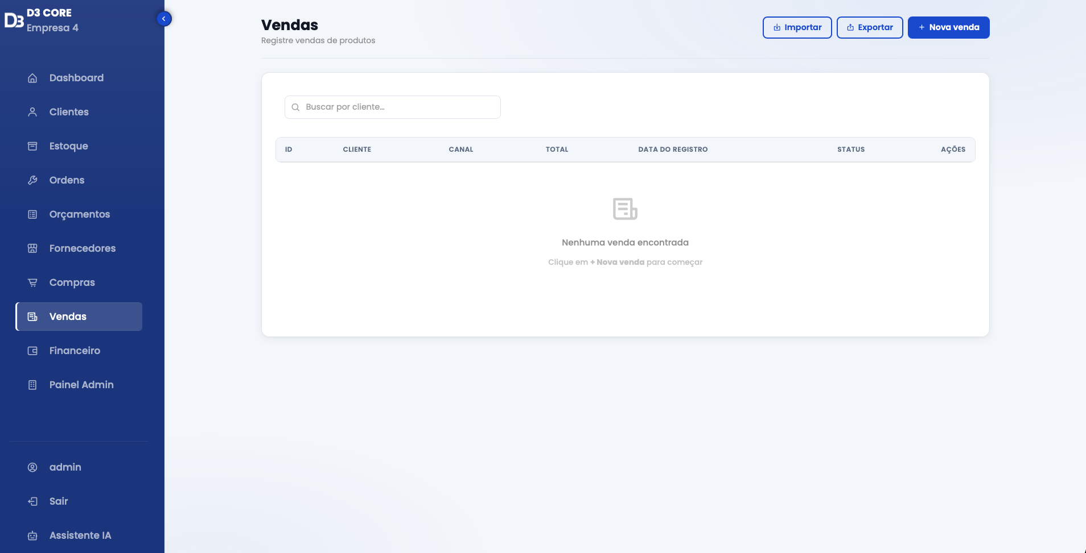Open Painel Admin label
Viewport: 1086px width, 553px height.
pyautogui.click(x=81, y=385)
